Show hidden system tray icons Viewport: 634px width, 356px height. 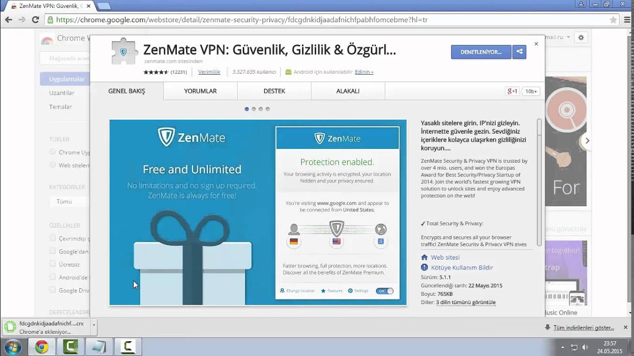coord(563,347)
